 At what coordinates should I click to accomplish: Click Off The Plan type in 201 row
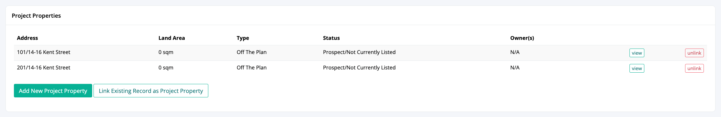coord(252,67)
